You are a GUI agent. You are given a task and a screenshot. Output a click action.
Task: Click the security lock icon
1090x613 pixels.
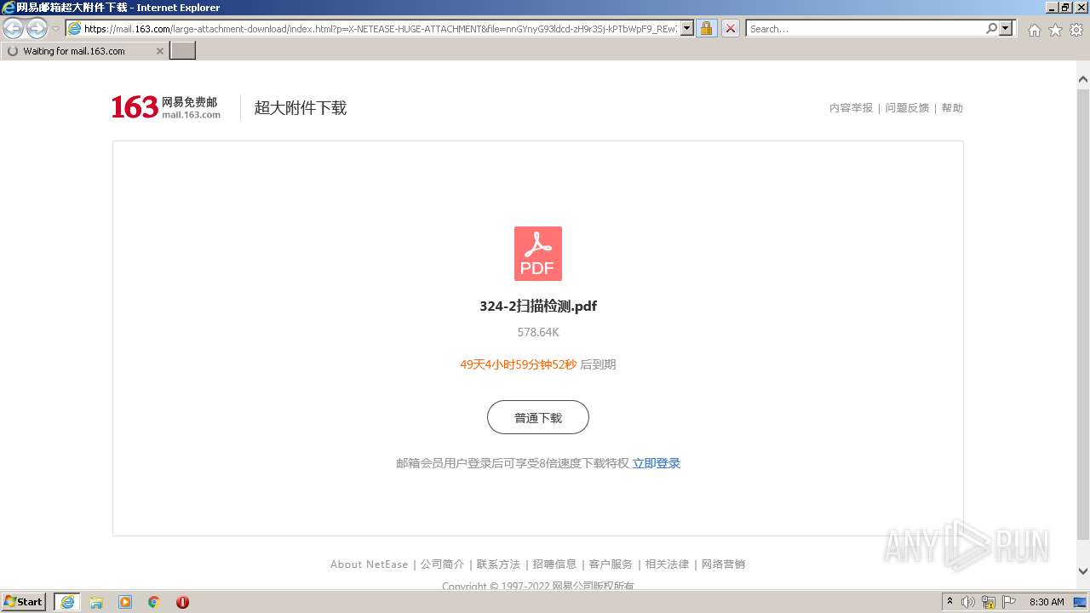tap(706, 28)
